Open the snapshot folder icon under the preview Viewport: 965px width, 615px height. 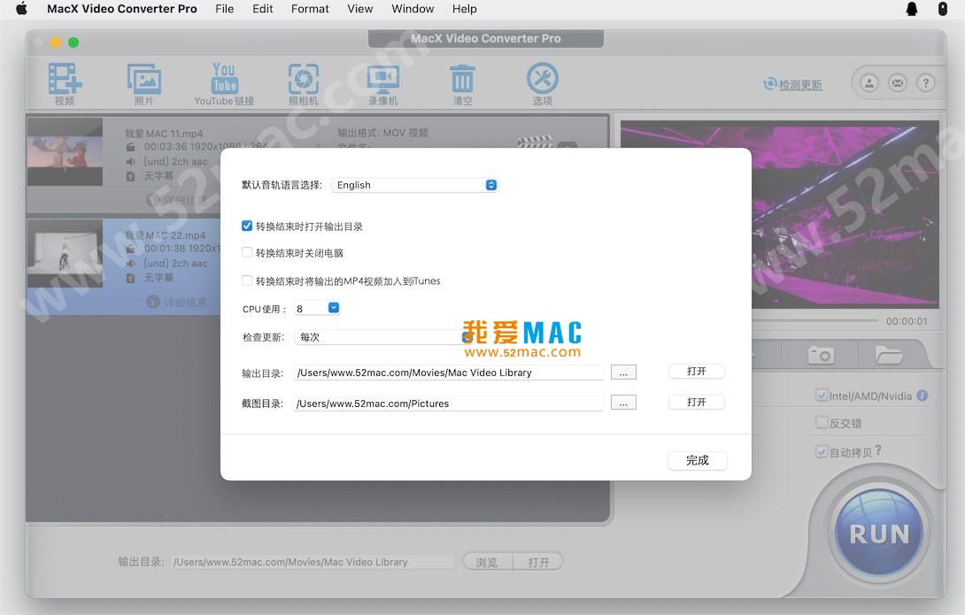[889, 355]
